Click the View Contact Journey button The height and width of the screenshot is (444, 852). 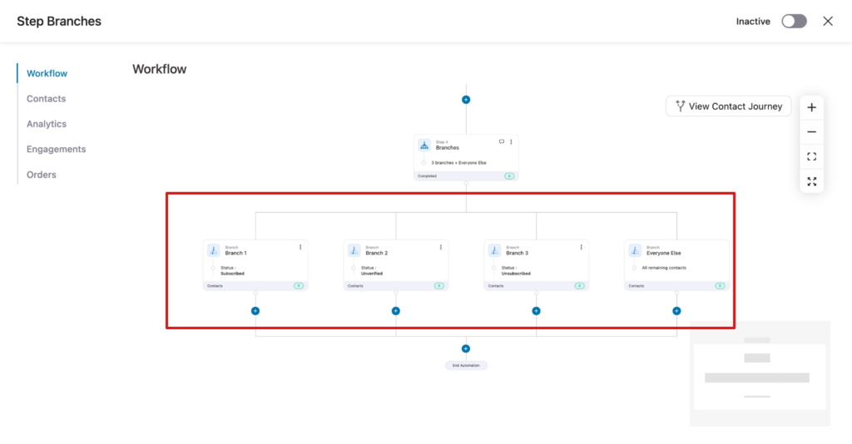coord(728,106)
